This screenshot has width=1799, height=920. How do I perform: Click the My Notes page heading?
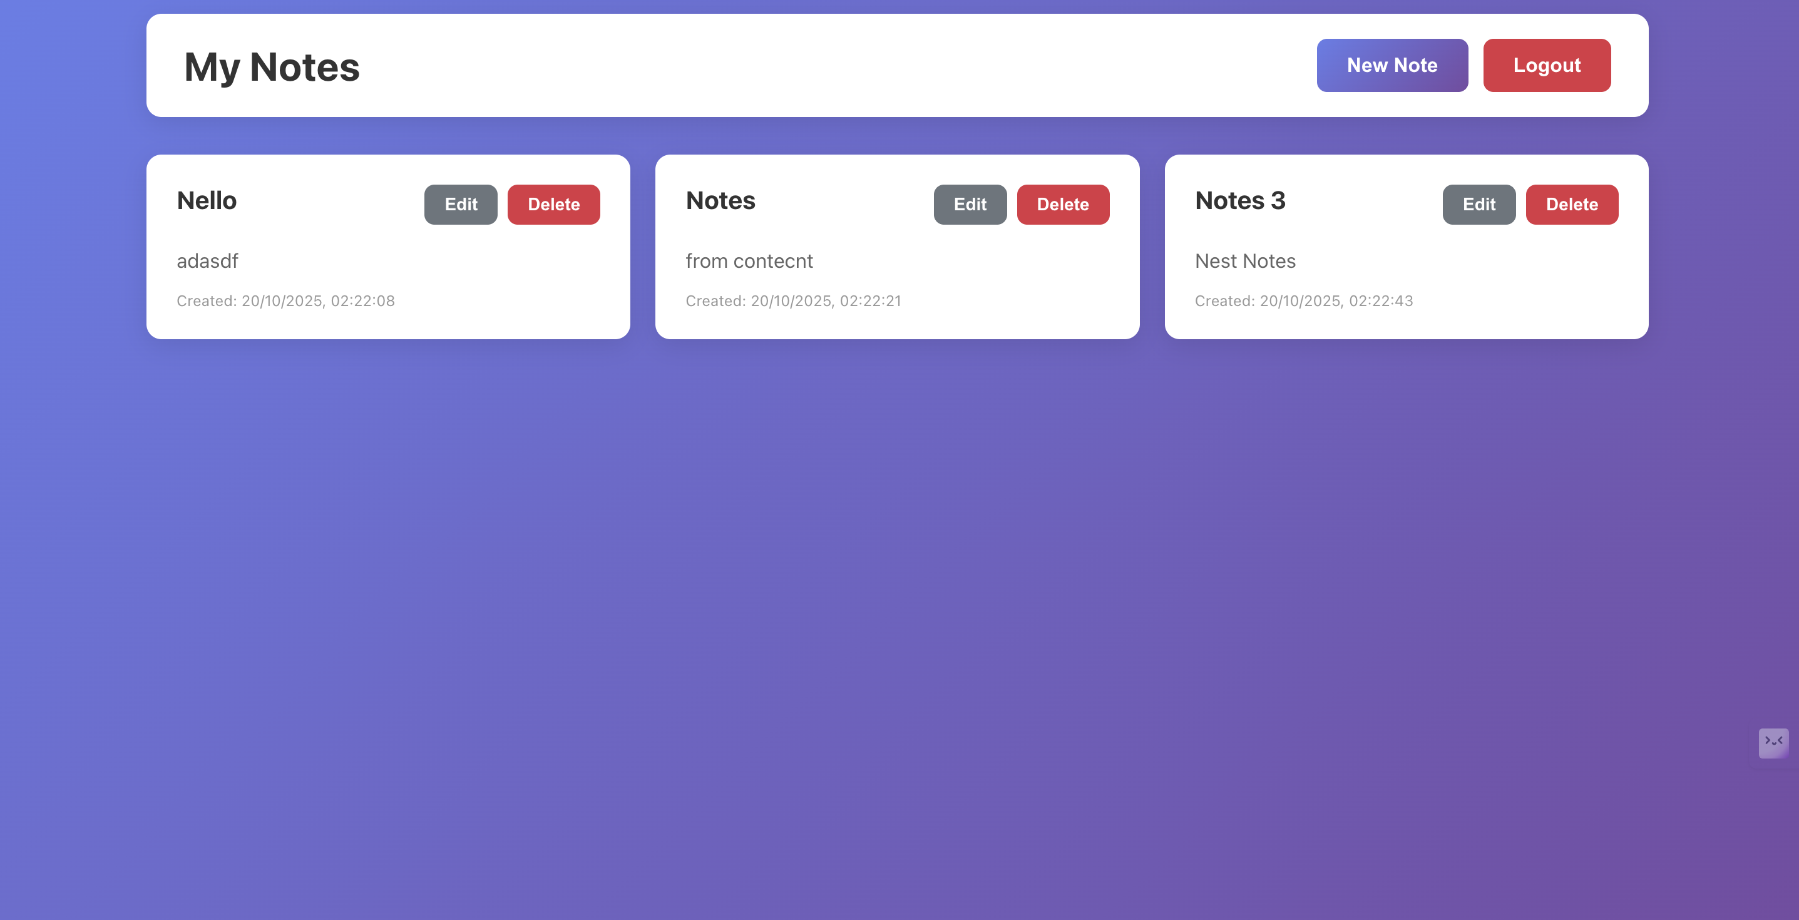[x=272, y=66]
